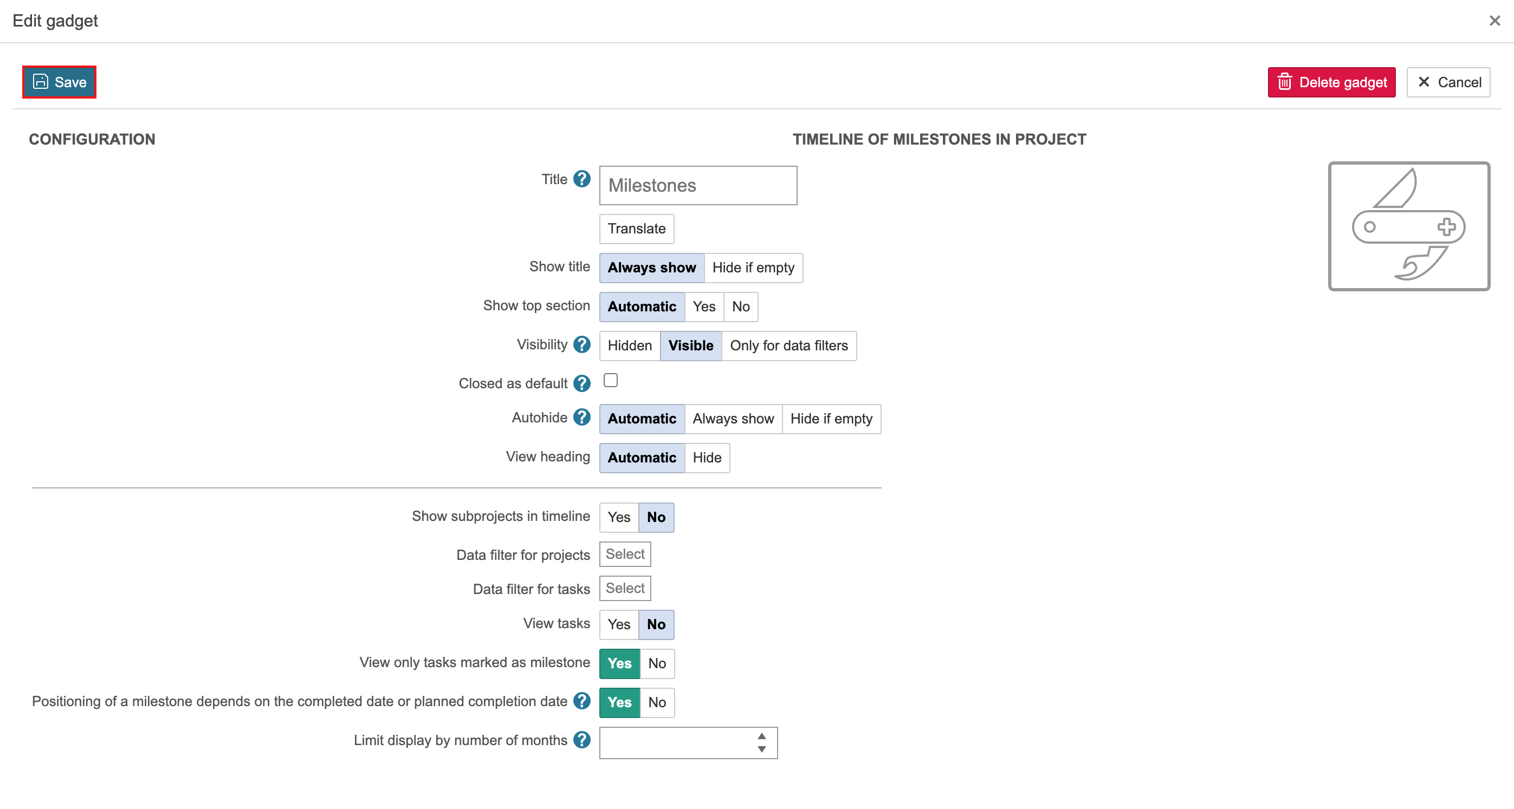
Task: Click the Save button
Action: coord(60,82)
